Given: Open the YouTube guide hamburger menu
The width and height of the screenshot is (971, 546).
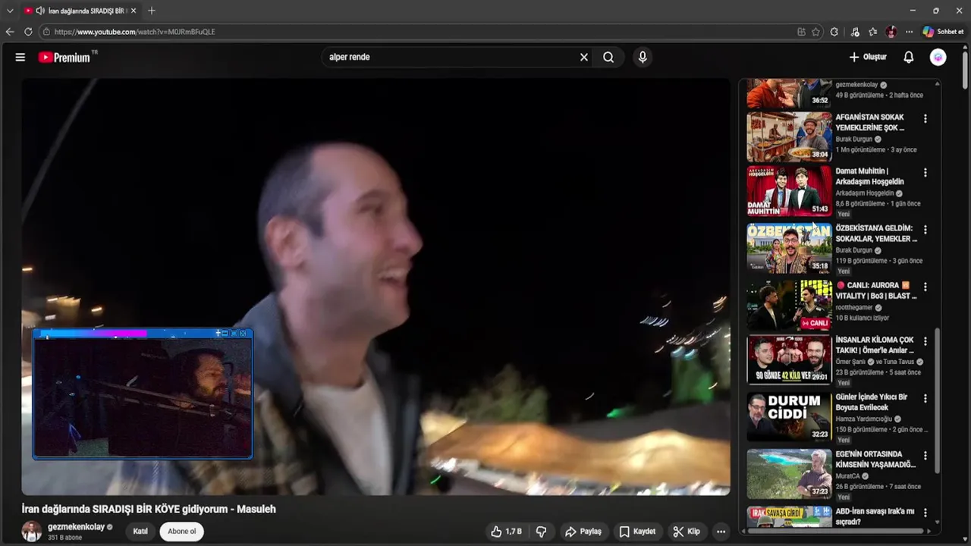Looking at the screenshot, I should click(20, 57).
